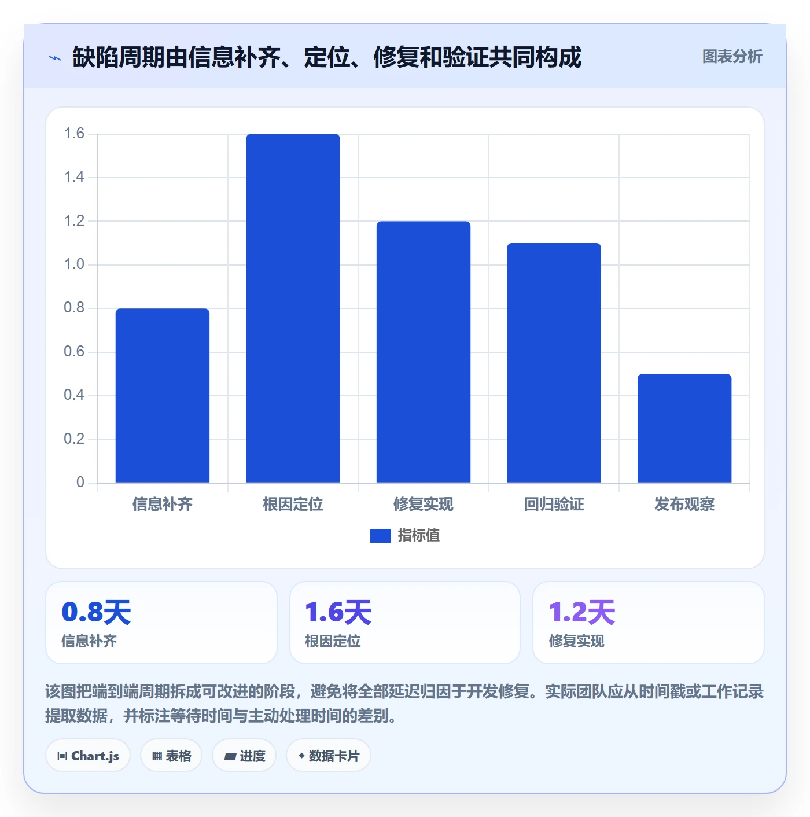This screenshot has width=810, height=817.
Task: Click the 信息补齐 x-axis label
Action: click(163, 505)
